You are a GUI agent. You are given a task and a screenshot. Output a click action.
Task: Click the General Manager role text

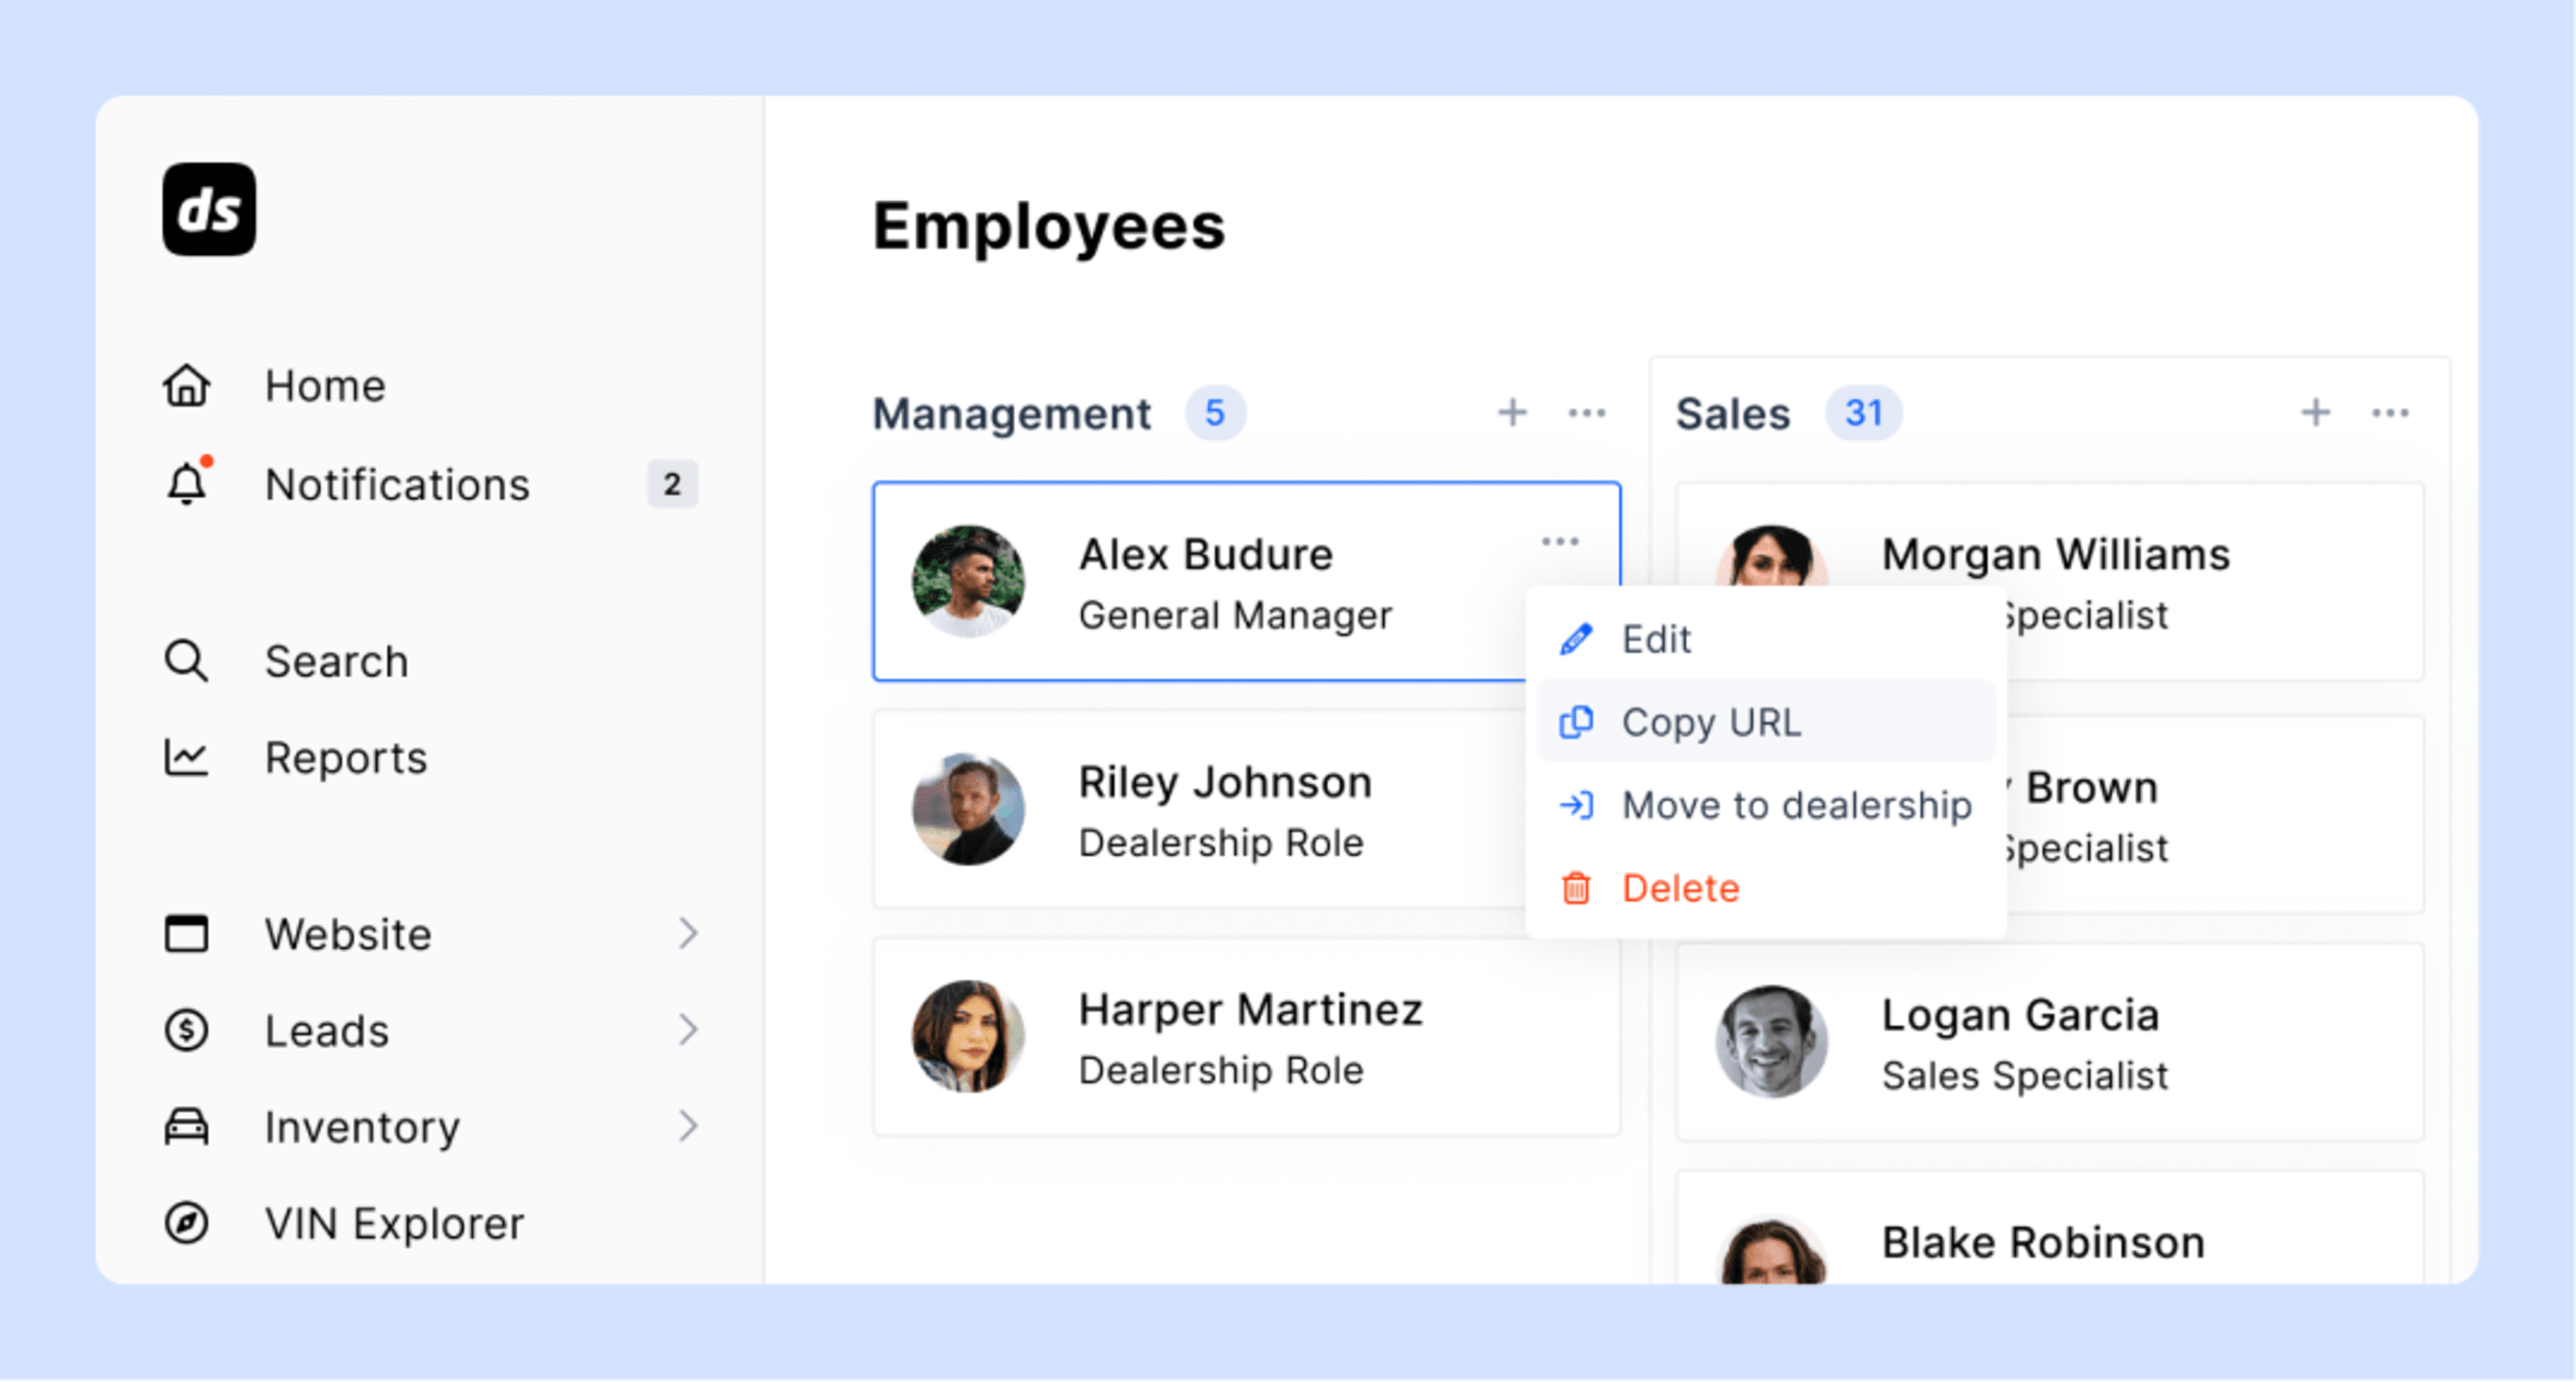[x=1234, y=616]
